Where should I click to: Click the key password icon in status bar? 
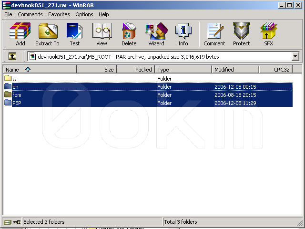point(17,222)
